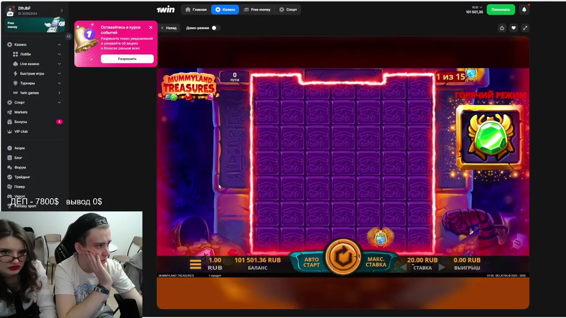
Task: Collapse the left sidebar
Action: [x=69, y=36]
